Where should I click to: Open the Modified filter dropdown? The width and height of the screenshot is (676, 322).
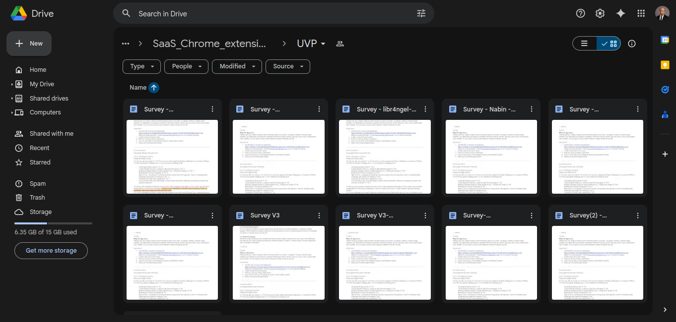click(x=237, y=66)
